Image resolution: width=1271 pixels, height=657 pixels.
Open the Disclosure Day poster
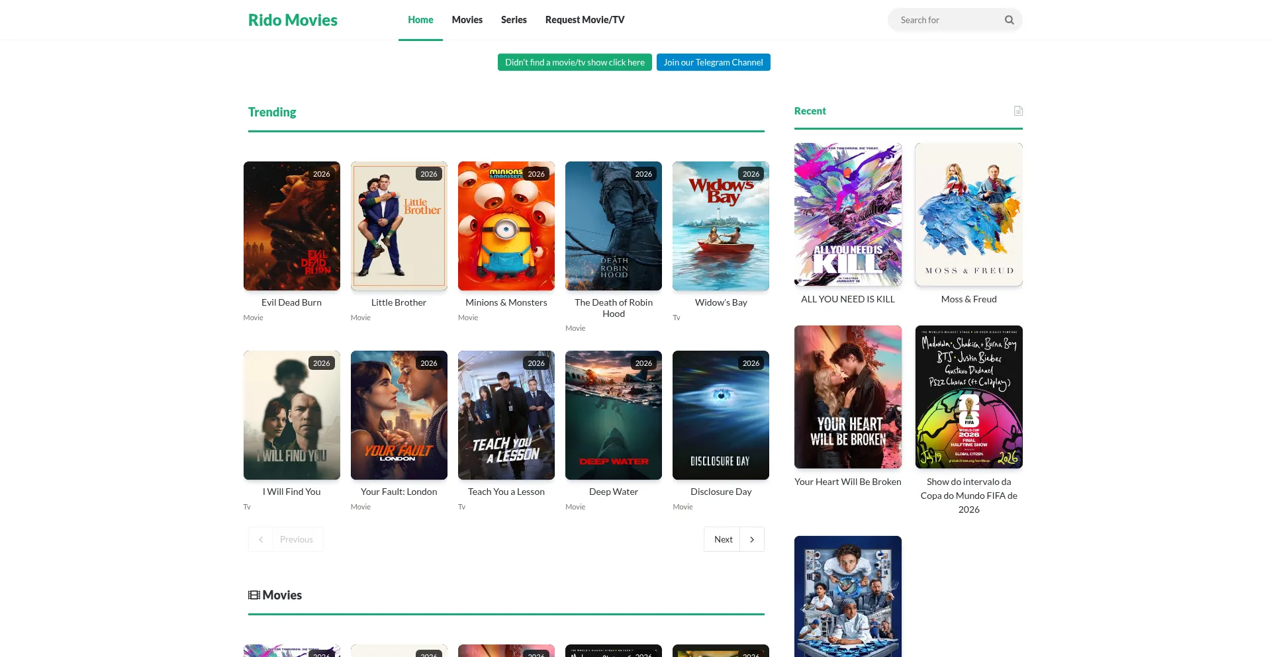click(721, 415)
